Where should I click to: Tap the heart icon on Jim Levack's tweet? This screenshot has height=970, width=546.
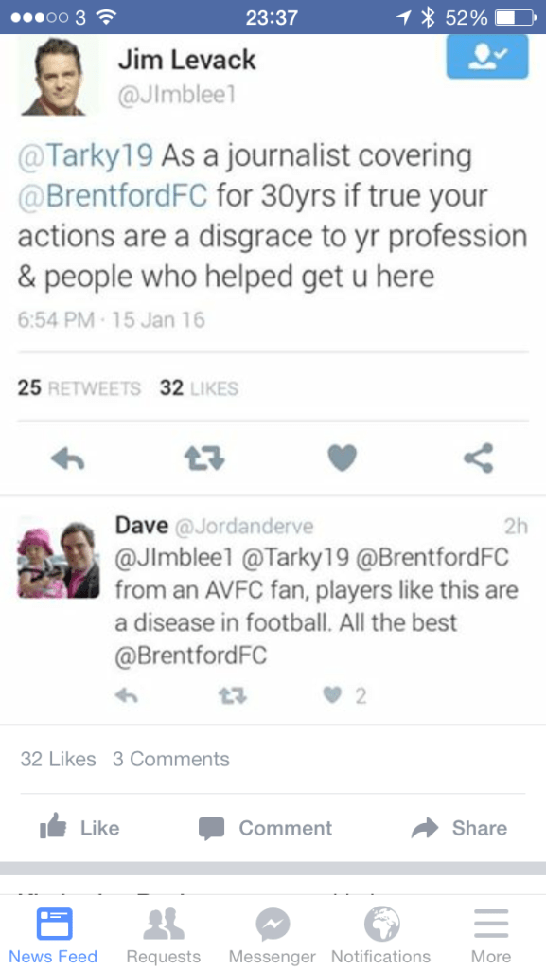pyautogui.click(x=342, y=458)
